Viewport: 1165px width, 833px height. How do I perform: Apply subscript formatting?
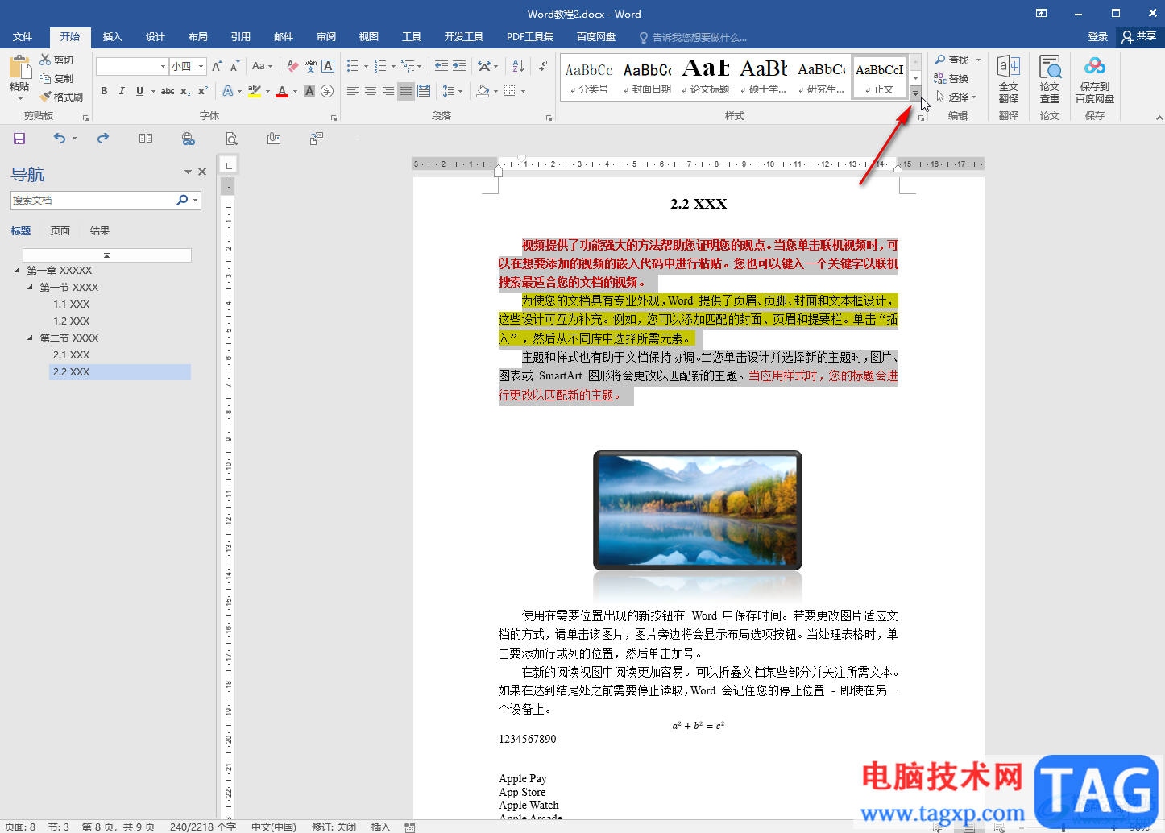[185, 91]
